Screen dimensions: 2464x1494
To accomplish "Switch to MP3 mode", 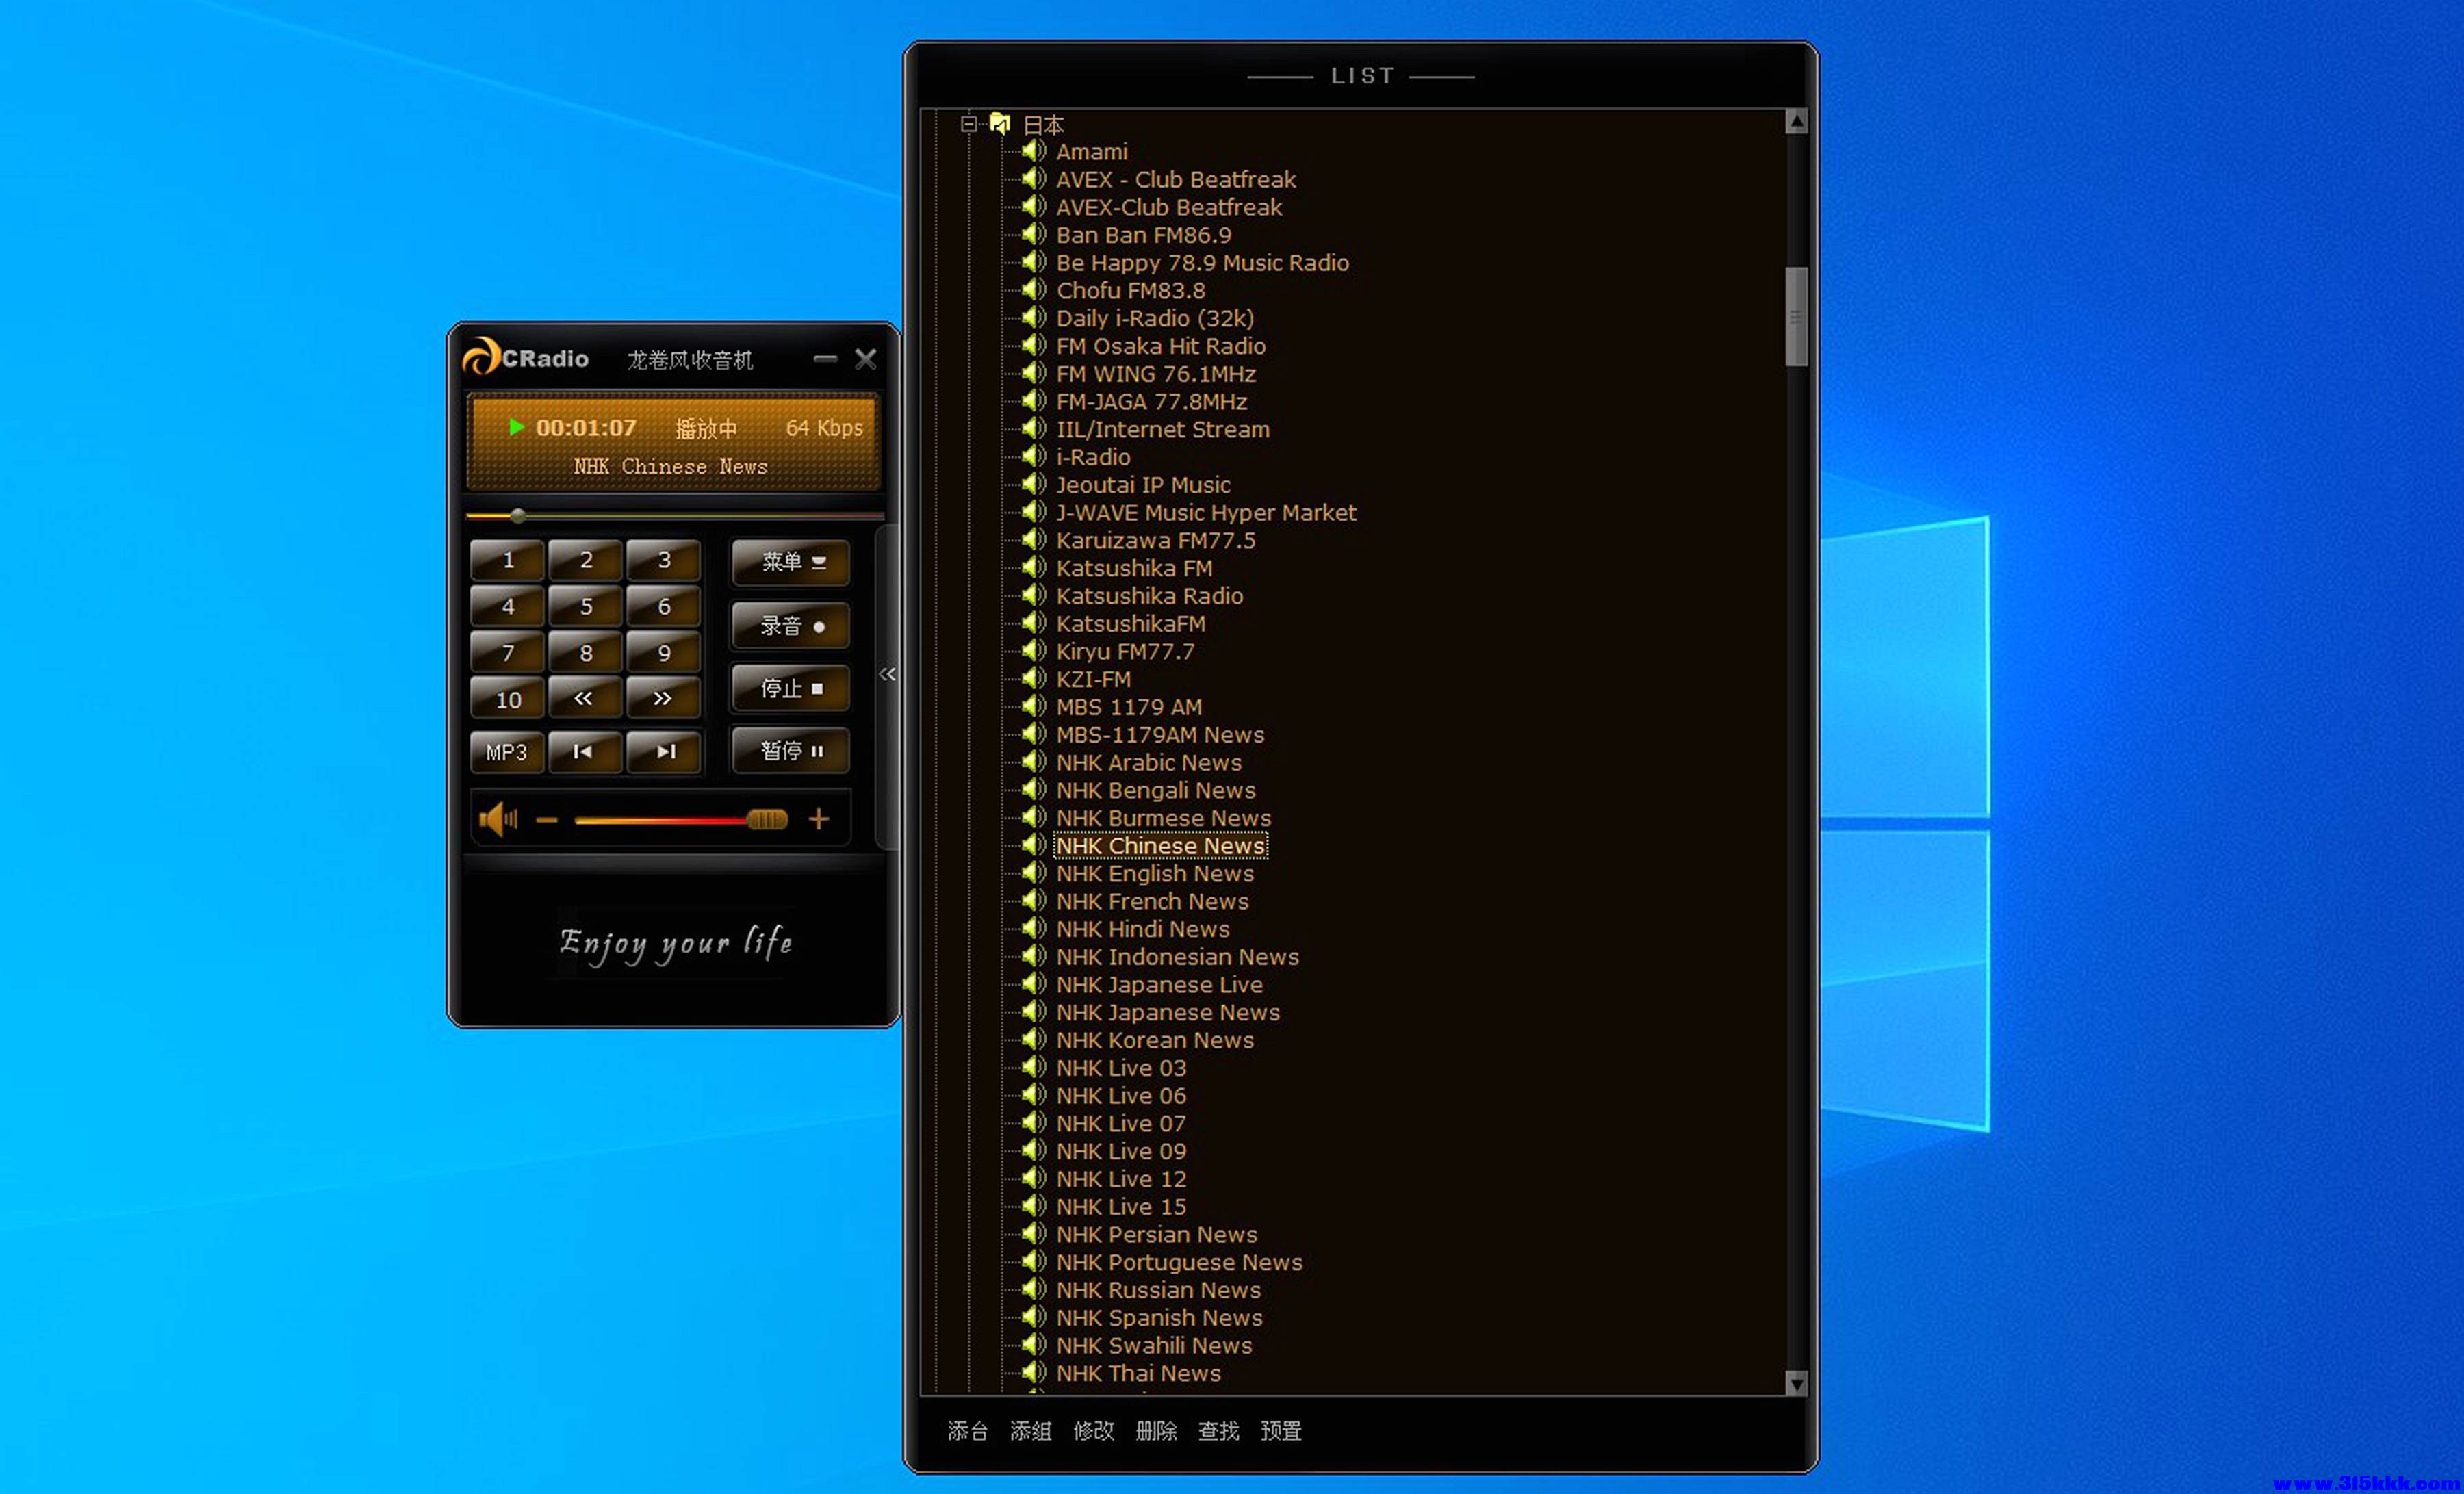I will pos(506,752).
